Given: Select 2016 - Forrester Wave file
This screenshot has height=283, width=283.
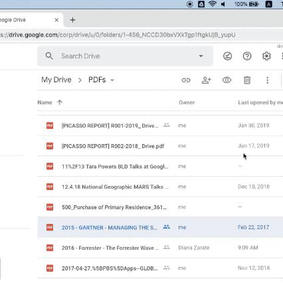Looking at the screenshot, I should coord(160,248).
